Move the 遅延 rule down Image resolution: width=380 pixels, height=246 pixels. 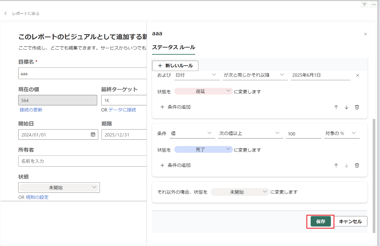click(347, 107)
